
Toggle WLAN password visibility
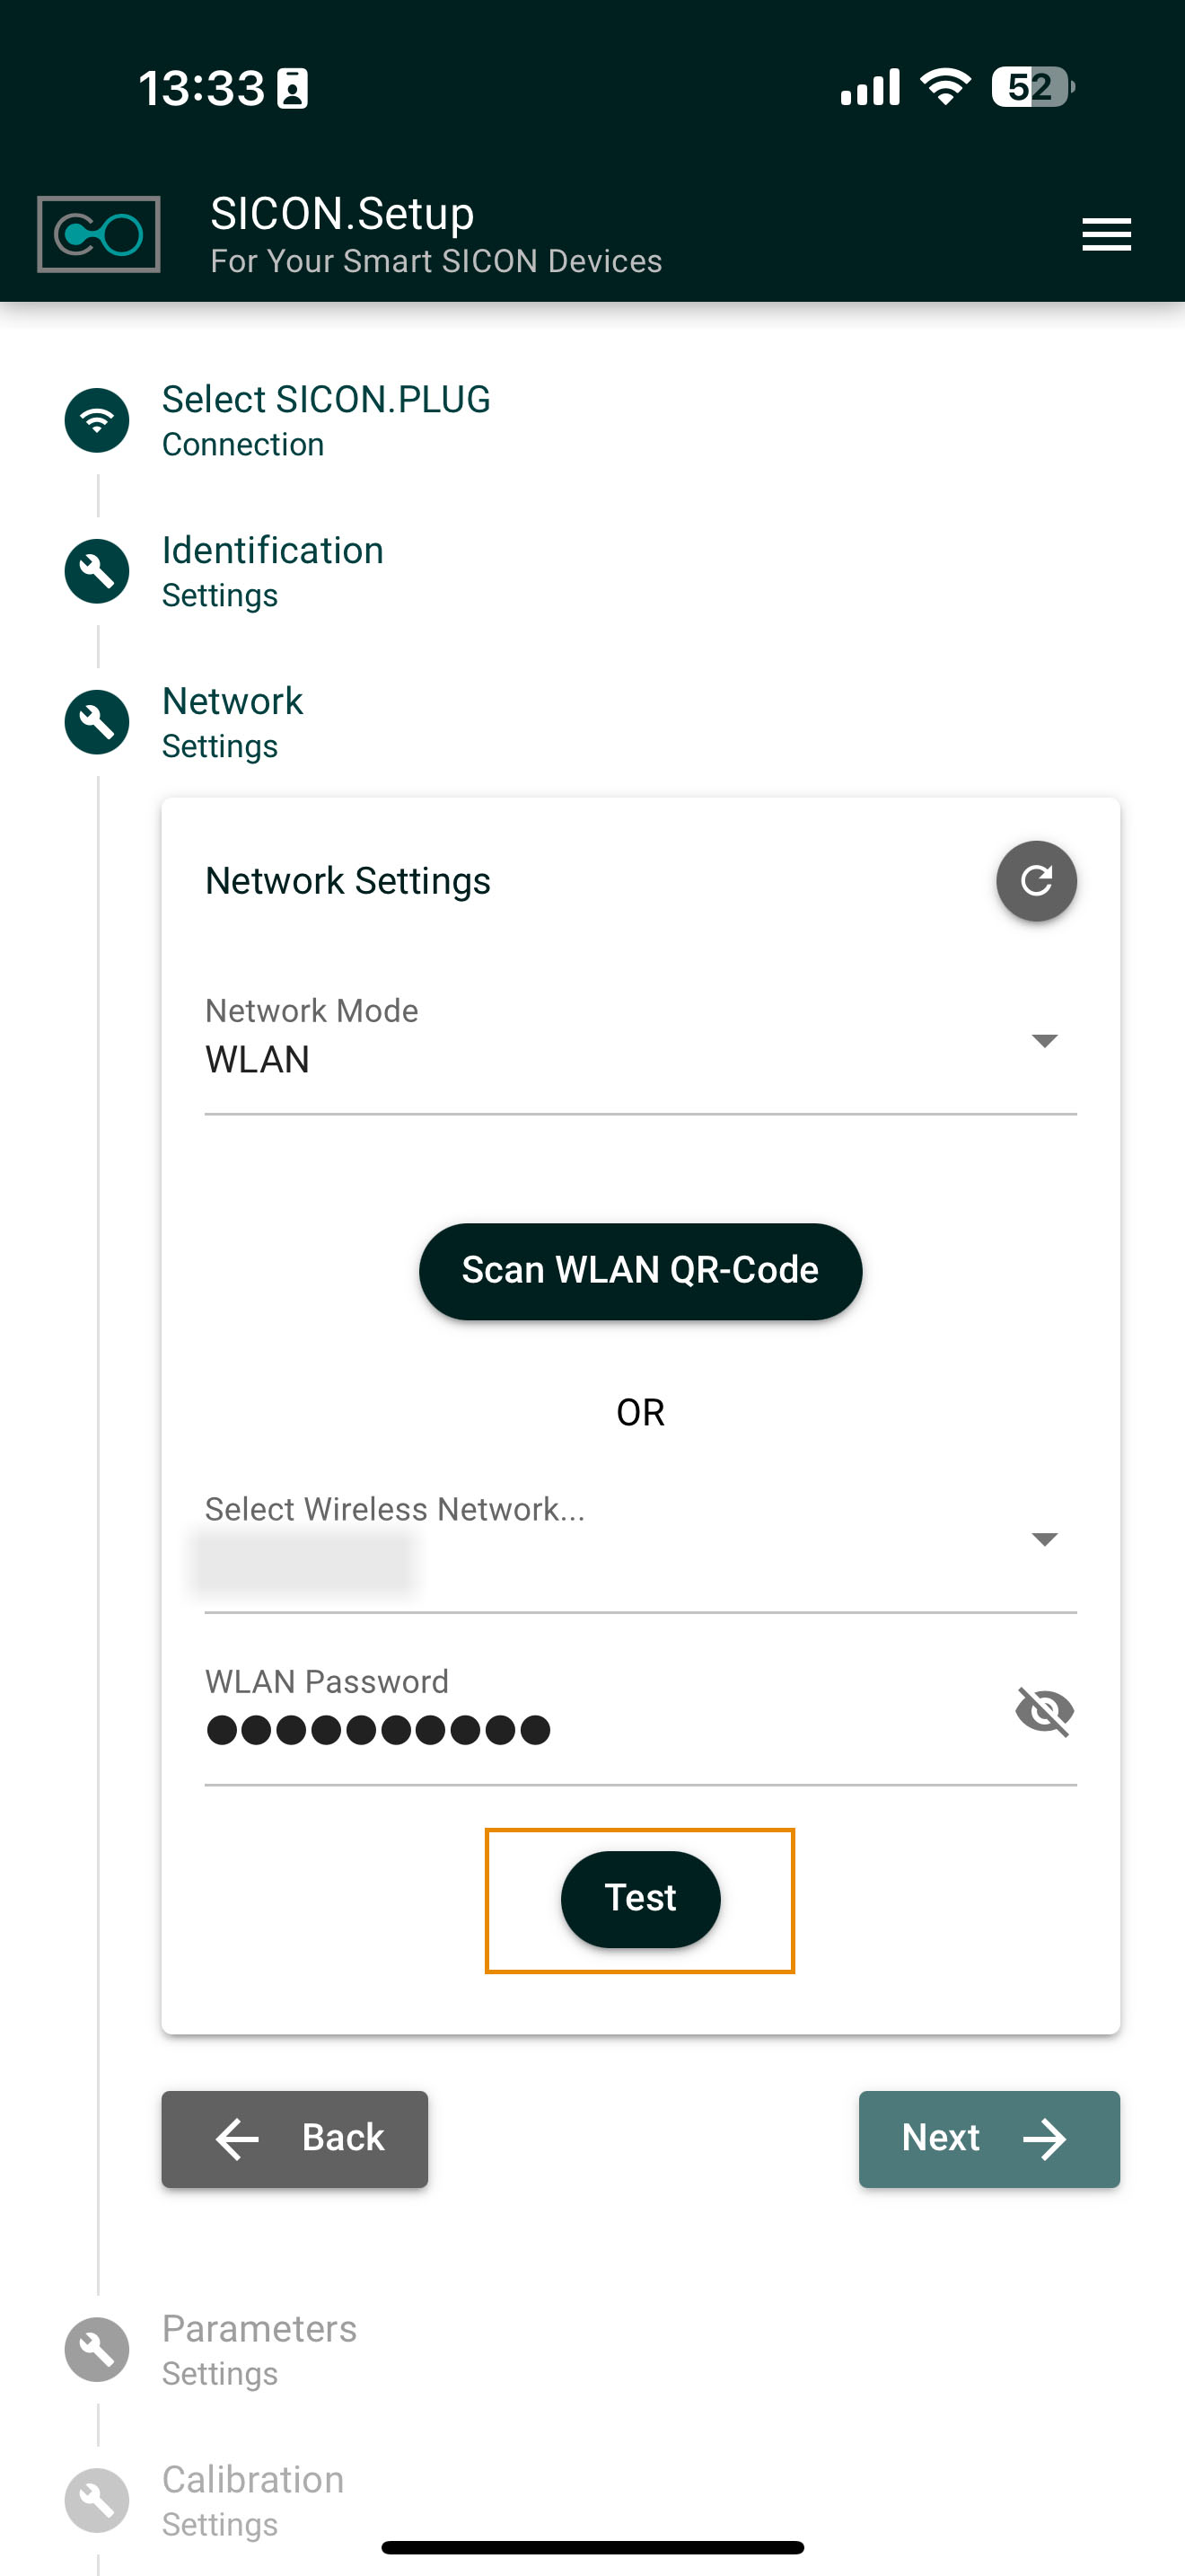1044,1711
